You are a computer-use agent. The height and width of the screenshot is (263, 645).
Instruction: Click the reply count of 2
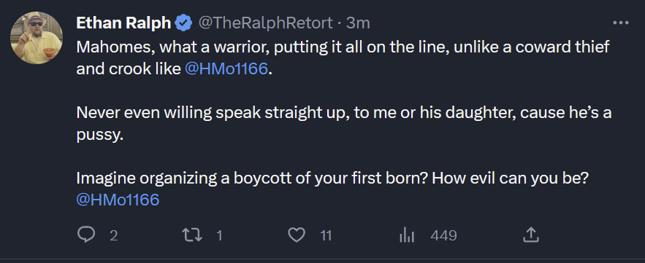click(114, 236)
